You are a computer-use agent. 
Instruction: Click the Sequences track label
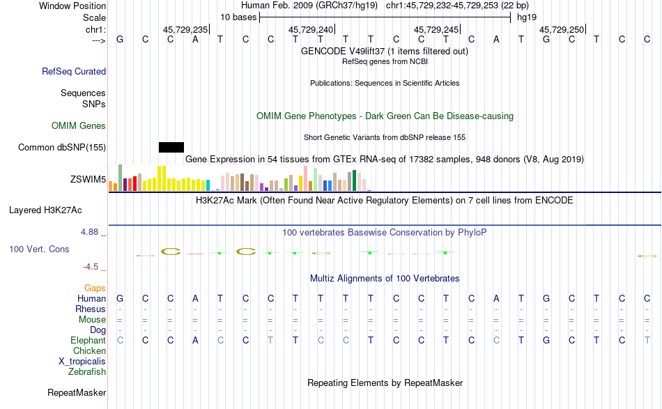(83, 93)
